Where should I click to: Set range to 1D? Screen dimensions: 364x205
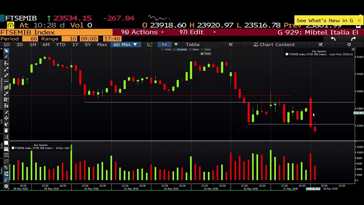point(6,45)
